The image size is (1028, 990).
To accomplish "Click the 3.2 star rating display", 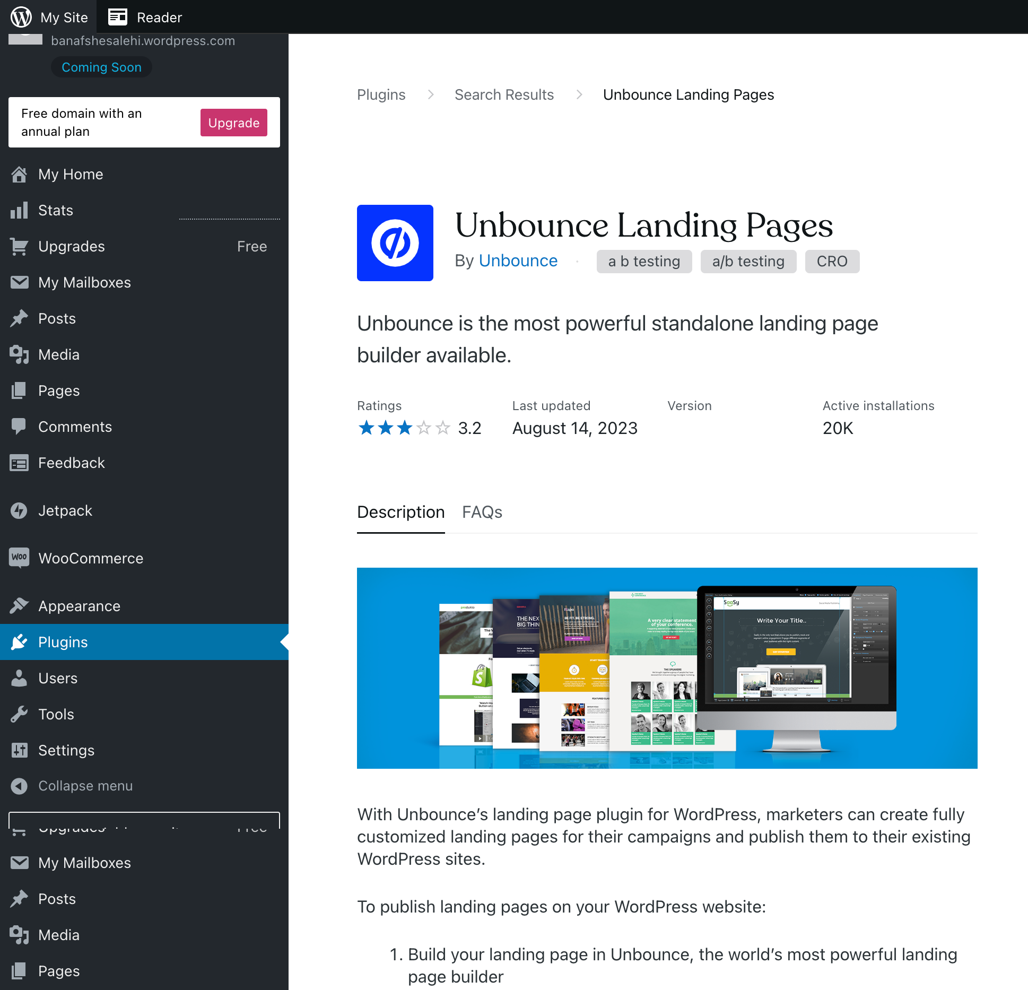I will tap(419, 428).
